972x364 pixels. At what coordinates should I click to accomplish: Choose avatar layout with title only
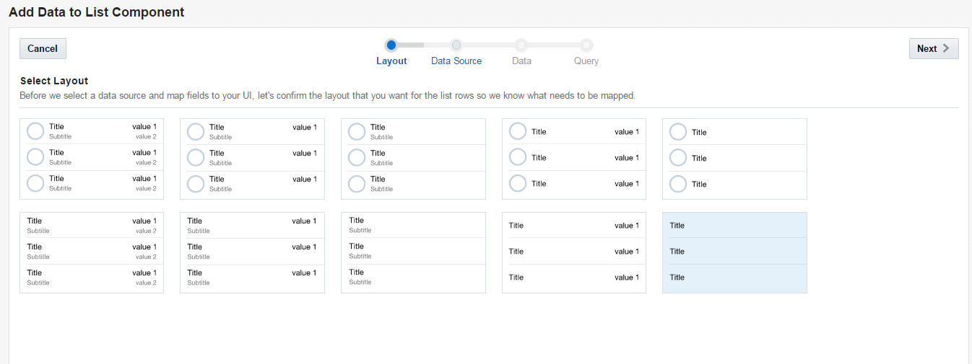734,159
